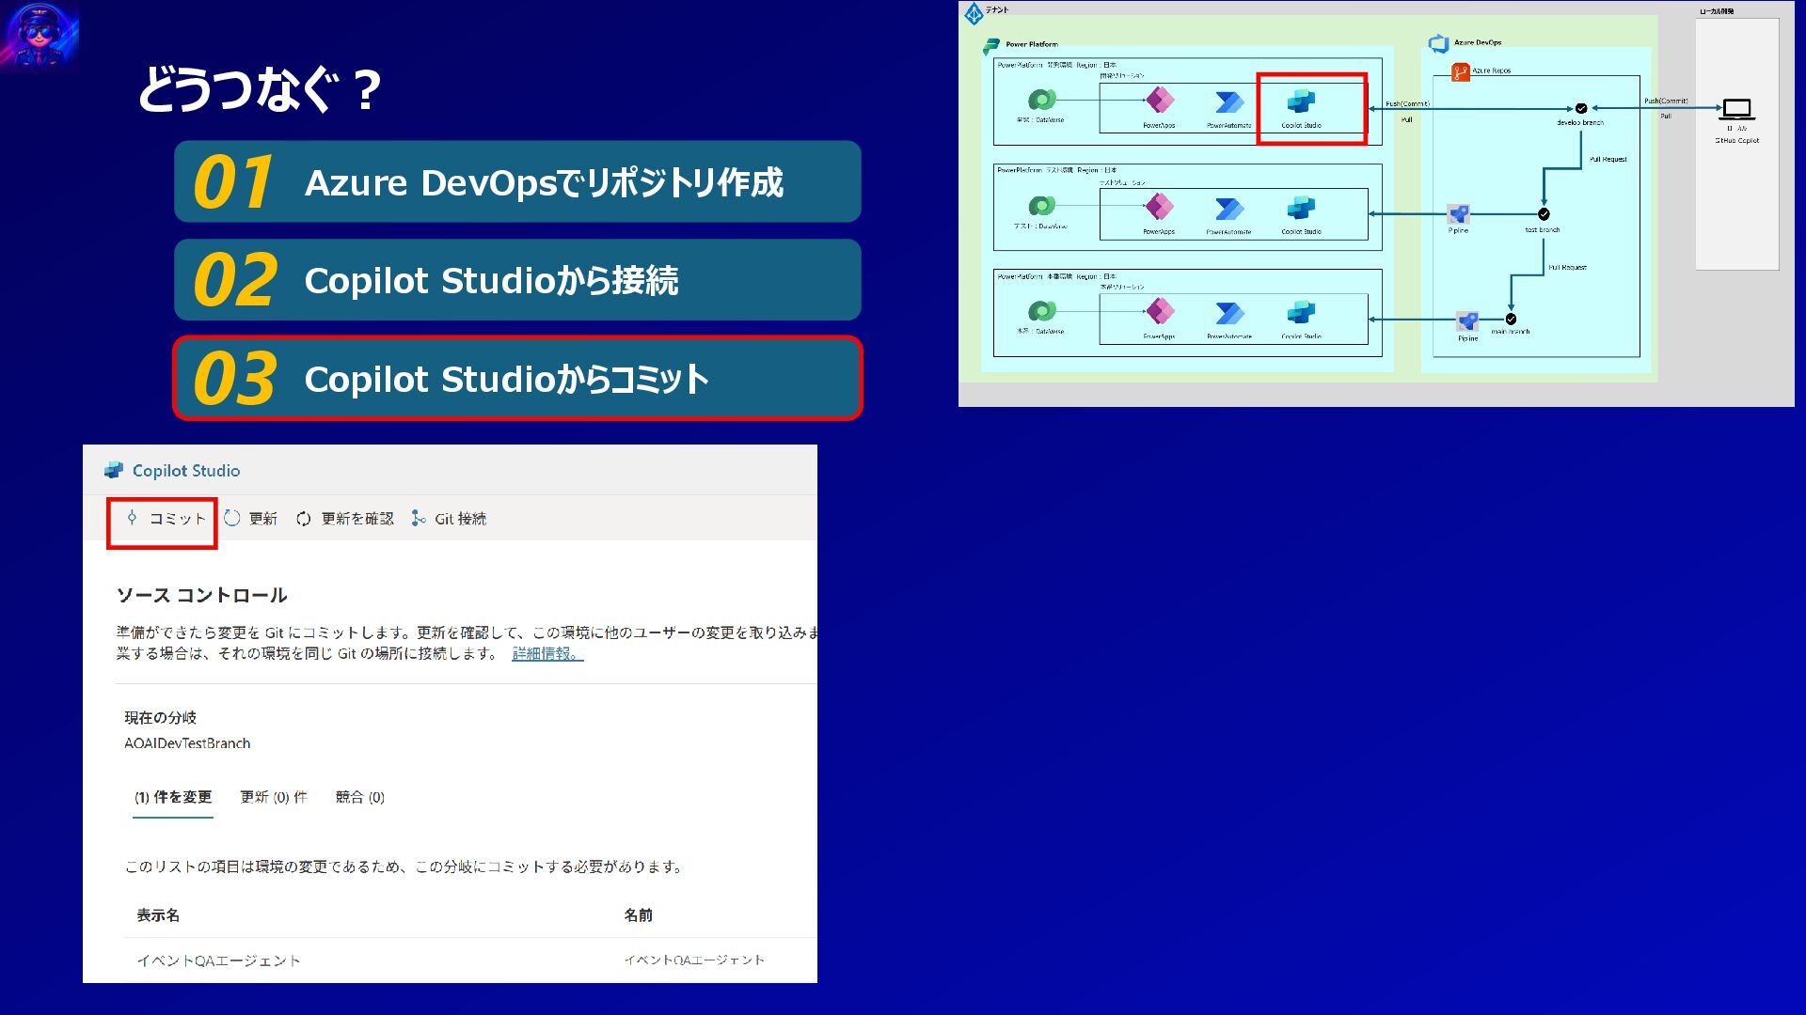Select the (1) 件を変更 tab
Image resolution: width=1806 pixels, height=1015 pixels.
point(173,797)
